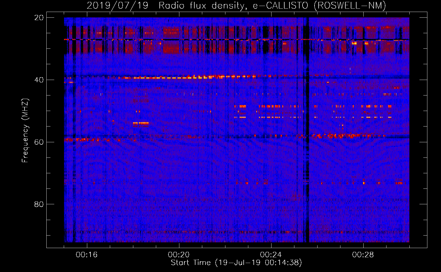The width and height of the screenshot is (441, 272).
Task: Click the 00:20 time tick label
Action: point(179,255)
